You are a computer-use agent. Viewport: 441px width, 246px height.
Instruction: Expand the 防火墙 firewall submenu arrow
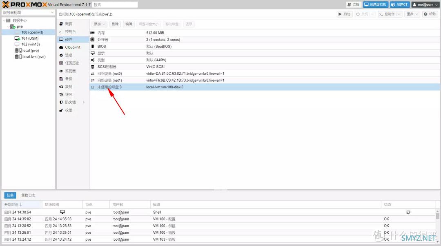[84, 103]
